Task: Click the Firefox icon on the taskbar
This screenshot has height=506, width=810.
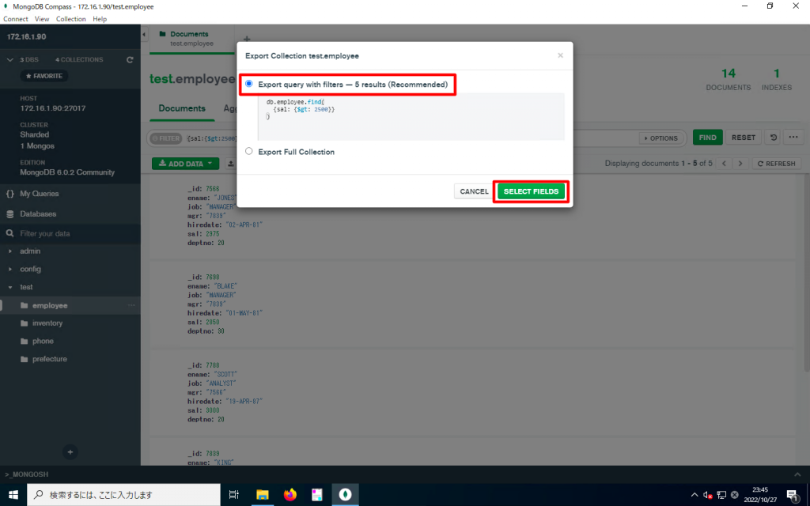Action: pyautogui.click(x=290, y=494)
